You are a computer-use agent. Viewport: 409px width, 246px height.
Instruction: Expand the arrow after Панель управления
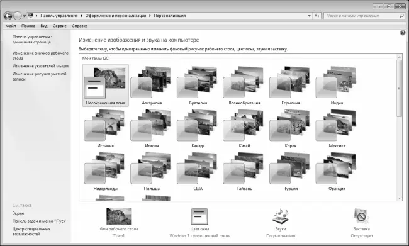pyautogui.click(x=81, y=16)
